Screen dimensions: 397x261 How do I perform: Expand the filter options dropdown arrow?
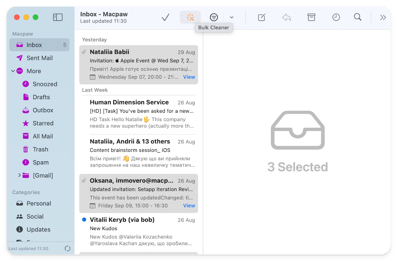coord(232,17)
